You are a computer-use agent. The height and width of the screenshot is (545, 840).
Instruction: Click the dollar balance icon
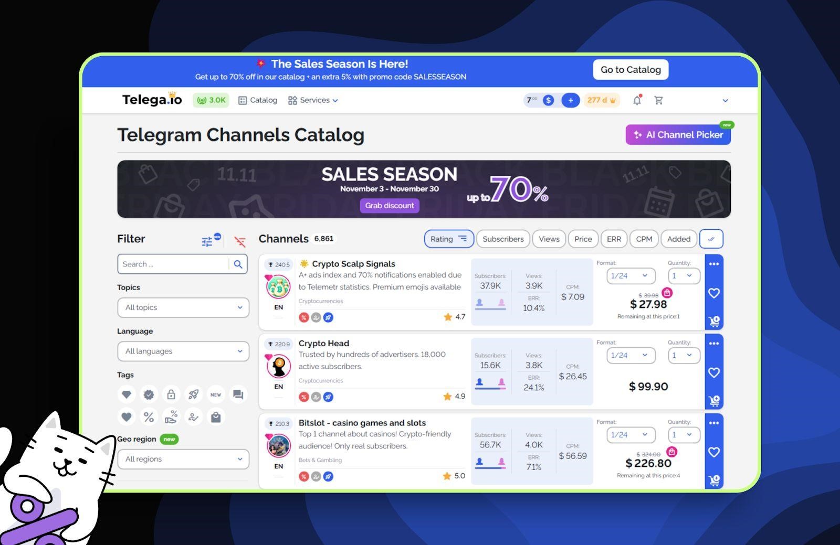pos(548,100)
